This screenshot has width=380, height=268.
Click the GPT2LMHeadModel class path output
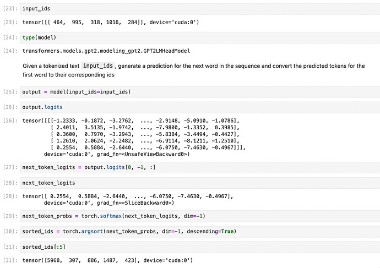coord(106,51)
